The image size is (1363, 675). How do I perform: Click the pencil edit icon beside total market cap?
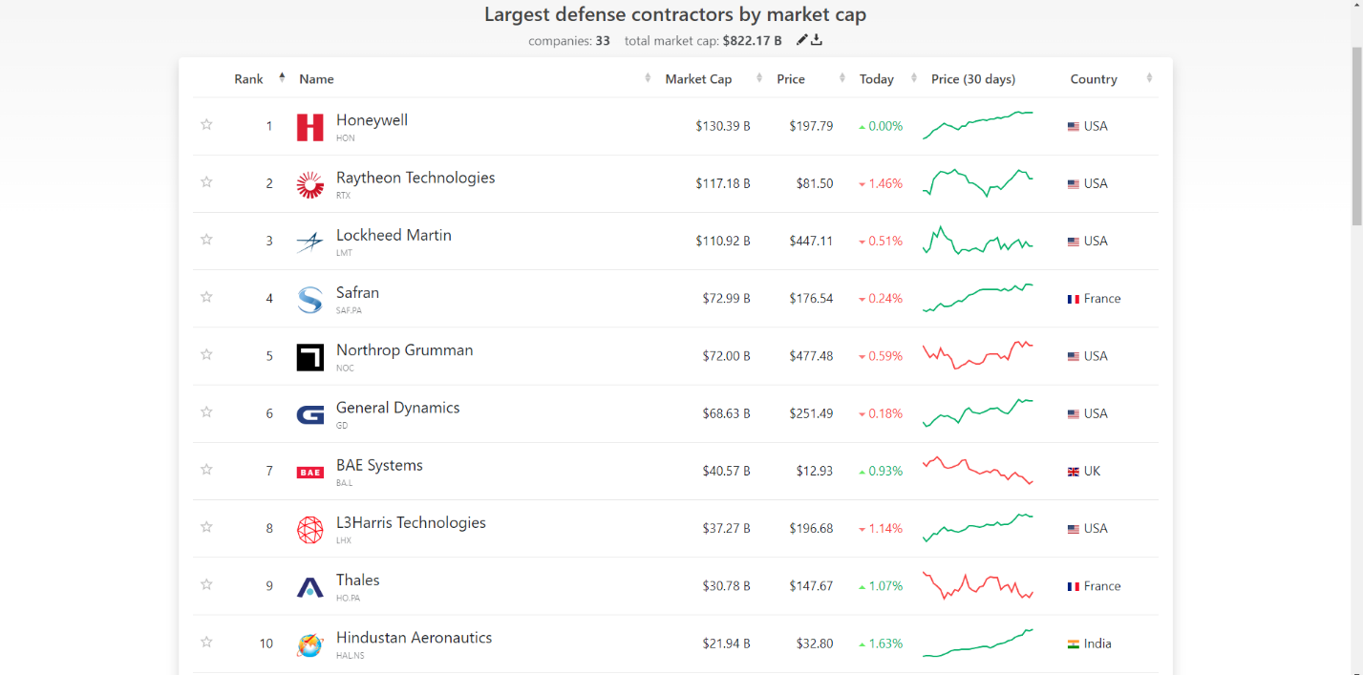pyautogui.click(x=802, y=40)
